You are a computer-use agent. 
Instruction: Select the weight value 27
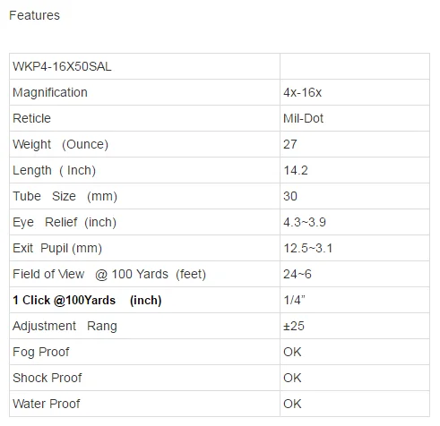290,144
